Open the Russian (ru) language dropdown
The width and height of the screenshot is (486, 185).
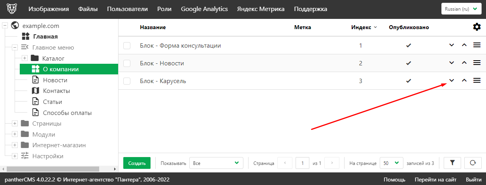tap(461, 9)
